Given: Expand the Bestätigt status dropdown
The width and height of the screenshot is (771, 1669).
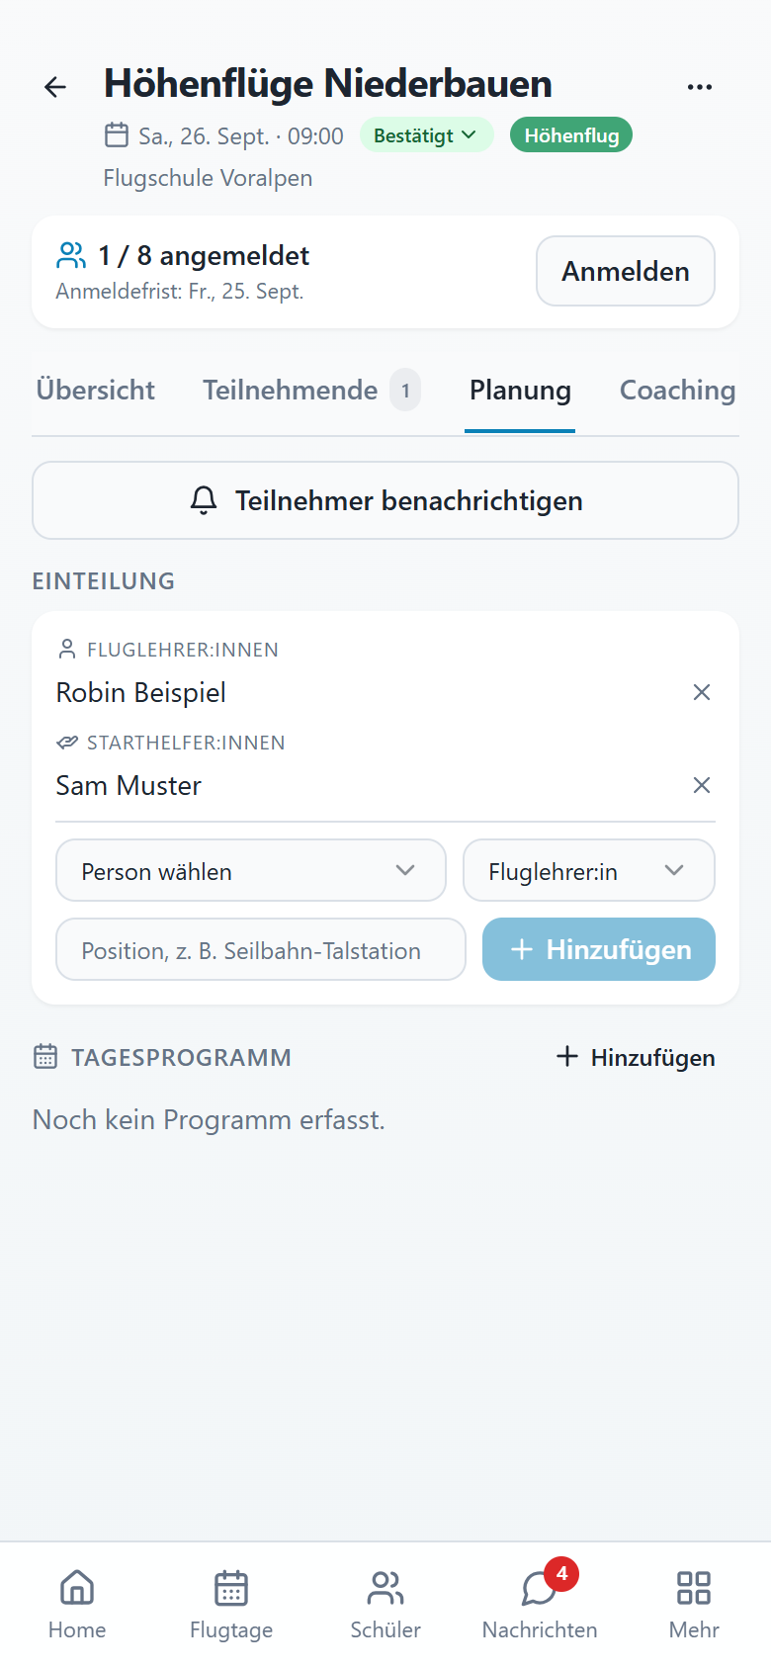Looking at the screenshot, I should (426, 135).
